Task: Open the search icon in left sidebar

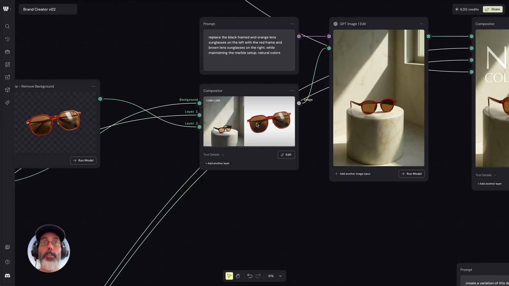Action: pos(7,26)
